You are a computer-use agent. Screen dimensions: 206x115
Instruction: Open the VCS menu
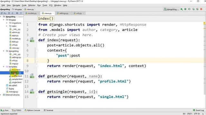pyautogui.click(x=51, y=5)
